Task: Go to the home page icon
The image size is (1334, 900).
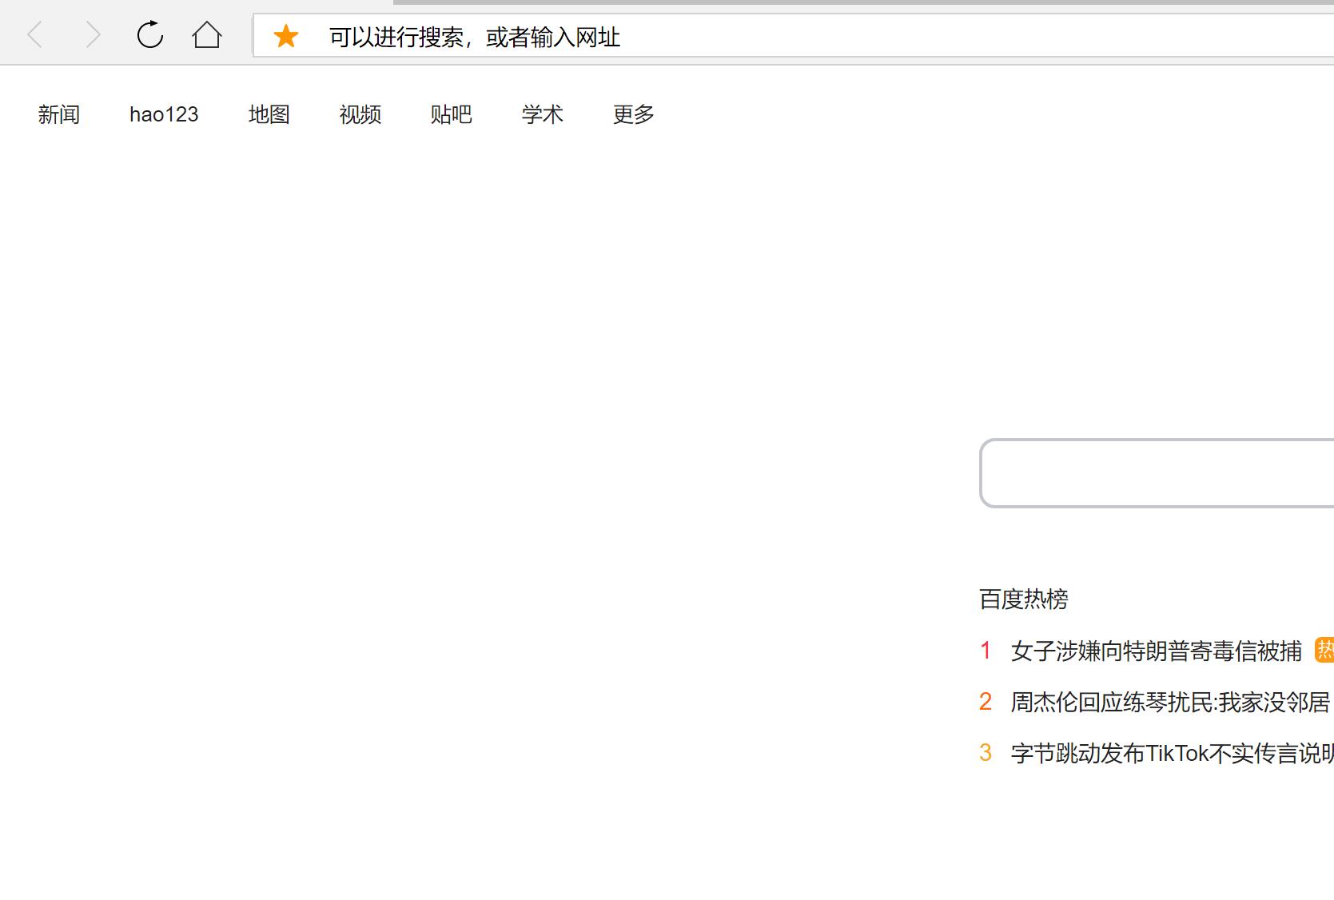Action: tap(207, 35)
